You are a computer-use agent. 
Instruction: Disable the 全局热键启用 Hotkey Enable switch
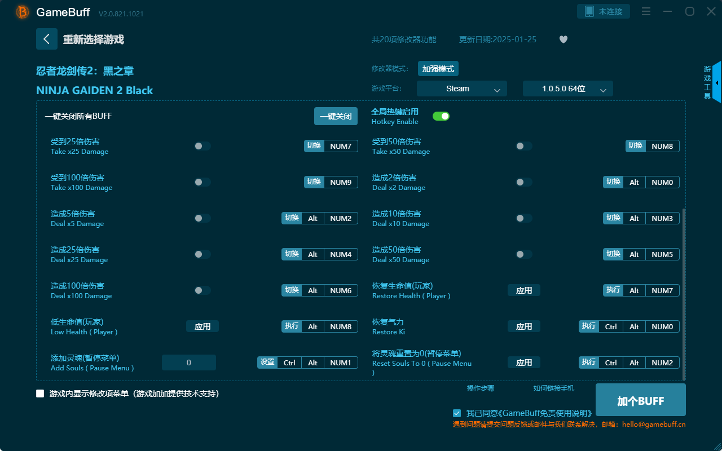441,116
